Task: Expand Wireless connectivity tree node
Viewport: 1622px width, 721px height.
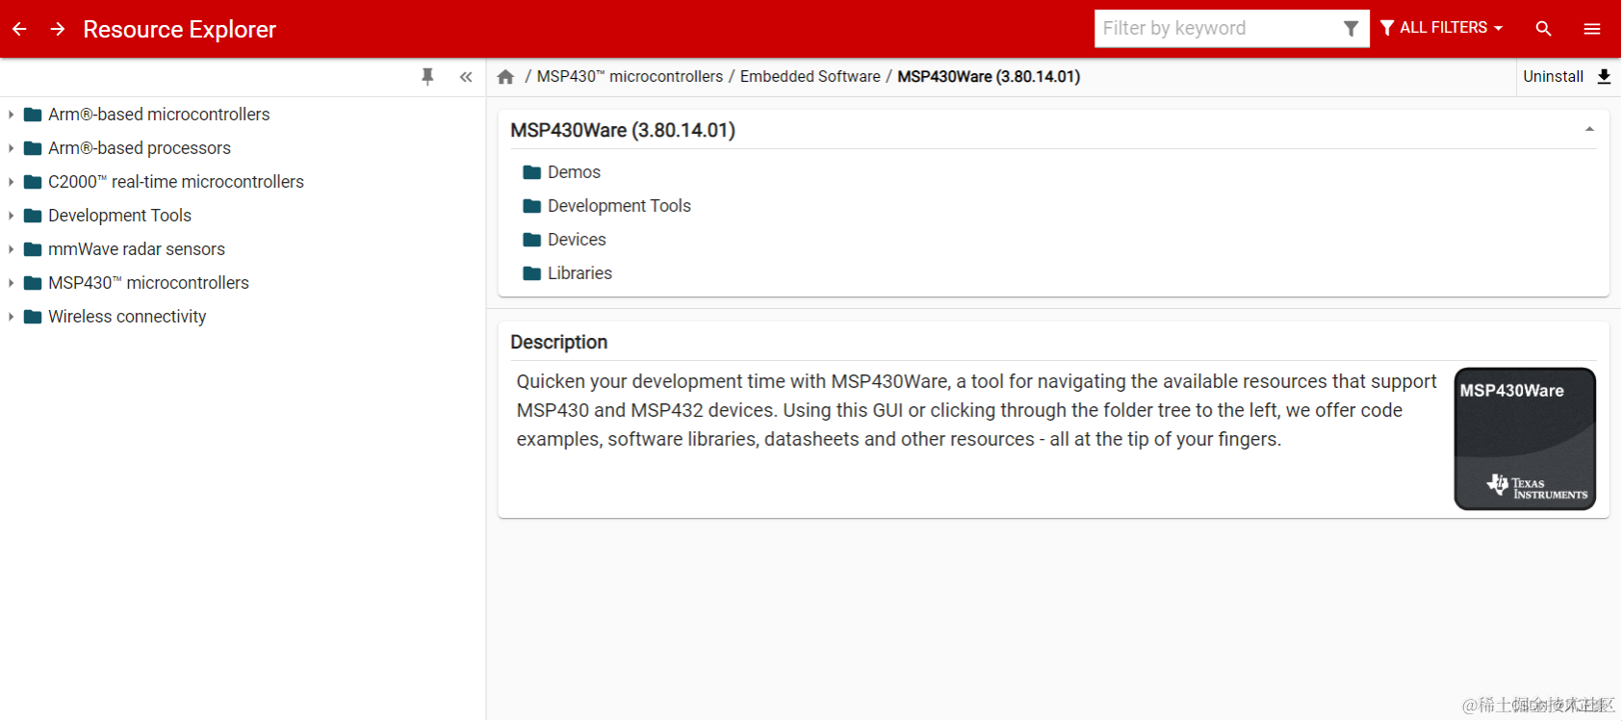Action: pos(11,317)
